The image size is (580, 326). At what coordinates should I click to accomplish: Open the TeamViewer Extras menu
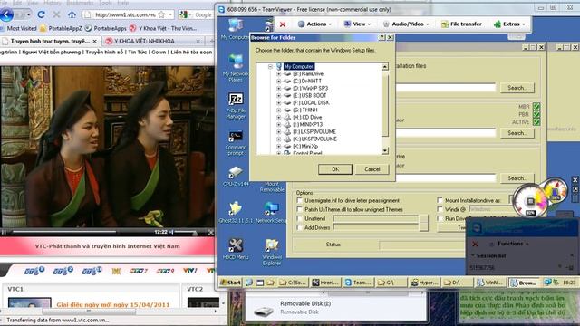(509, 24)
